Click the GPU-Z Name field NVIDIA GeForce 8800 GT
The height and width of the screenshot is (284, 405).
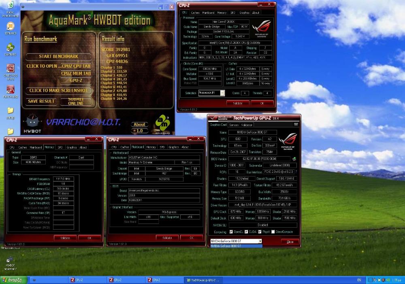tap(253, 132)
